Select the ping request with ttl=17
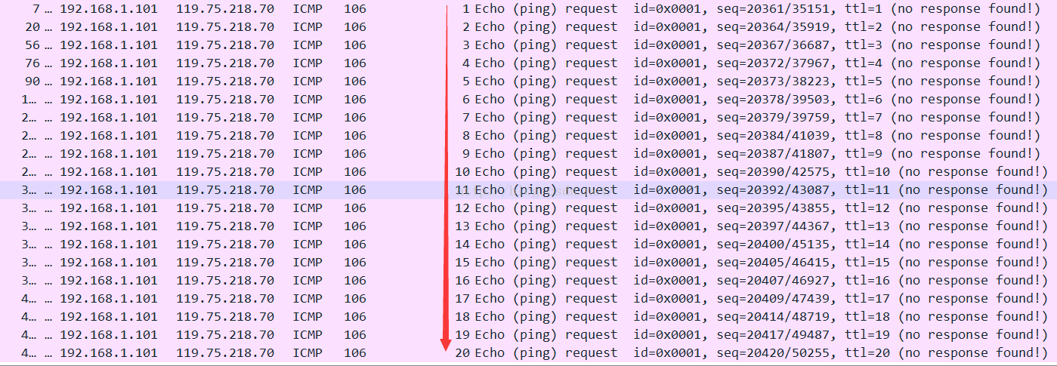The image size is (1057, 366). point(528,299)
